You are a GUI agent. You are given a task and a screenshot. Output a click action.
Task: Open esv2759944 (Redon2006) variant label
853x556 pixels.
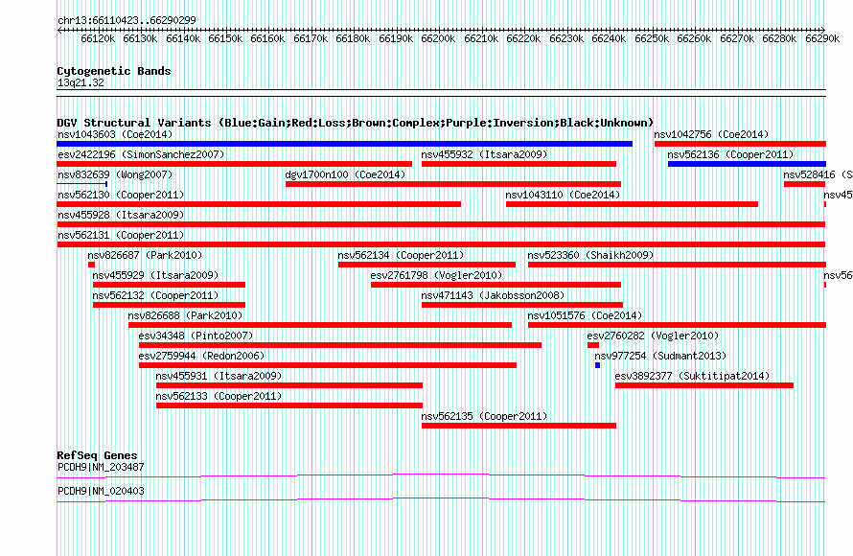202,356
